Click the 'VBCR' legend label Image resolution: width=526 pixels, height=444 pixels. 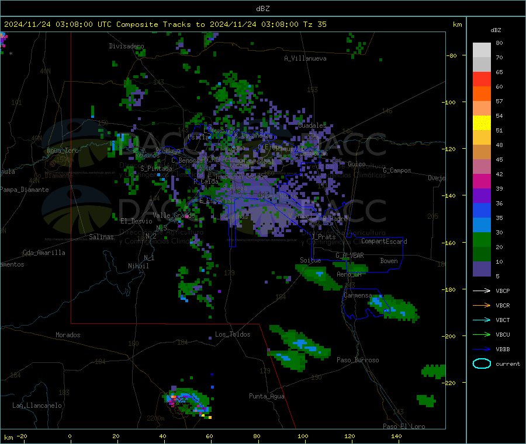coord(503,305)
